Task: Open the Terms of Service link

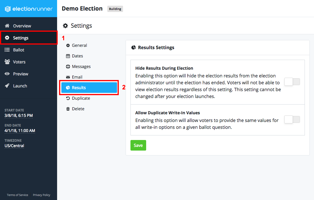Action: [17, 195]
